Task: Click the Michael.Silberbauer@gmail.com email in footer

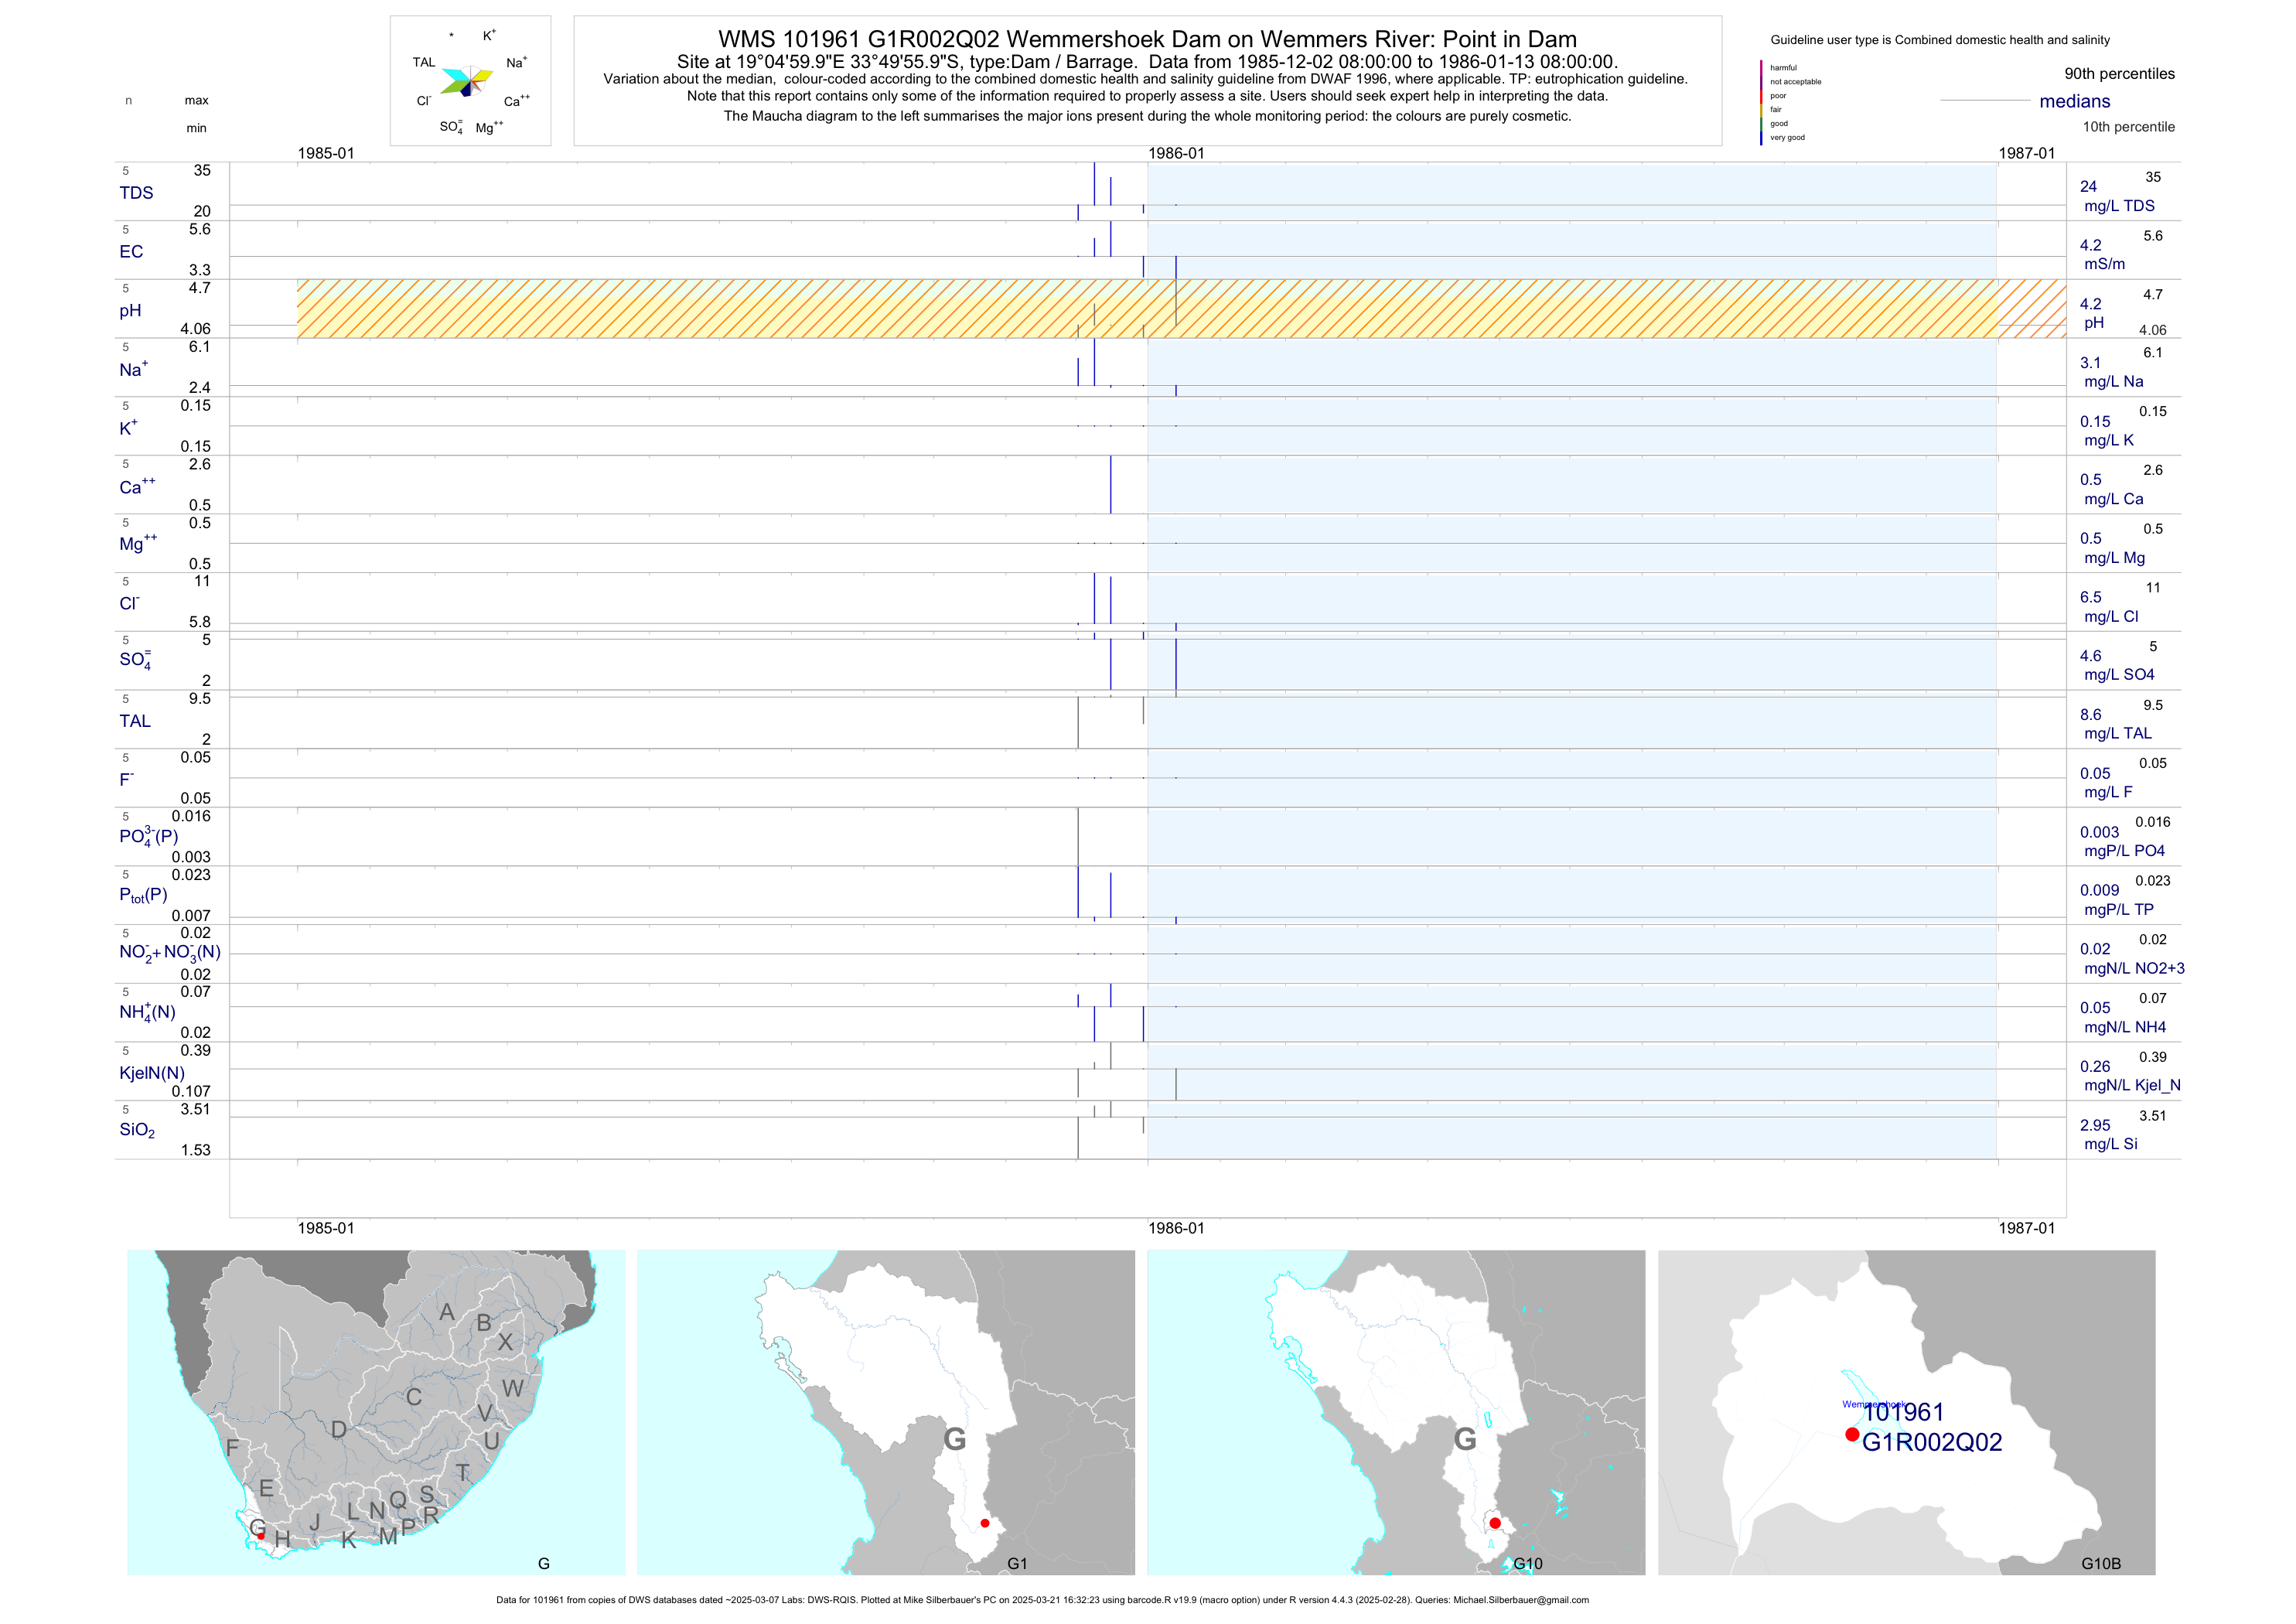Action: [x=1520, y=1600]
